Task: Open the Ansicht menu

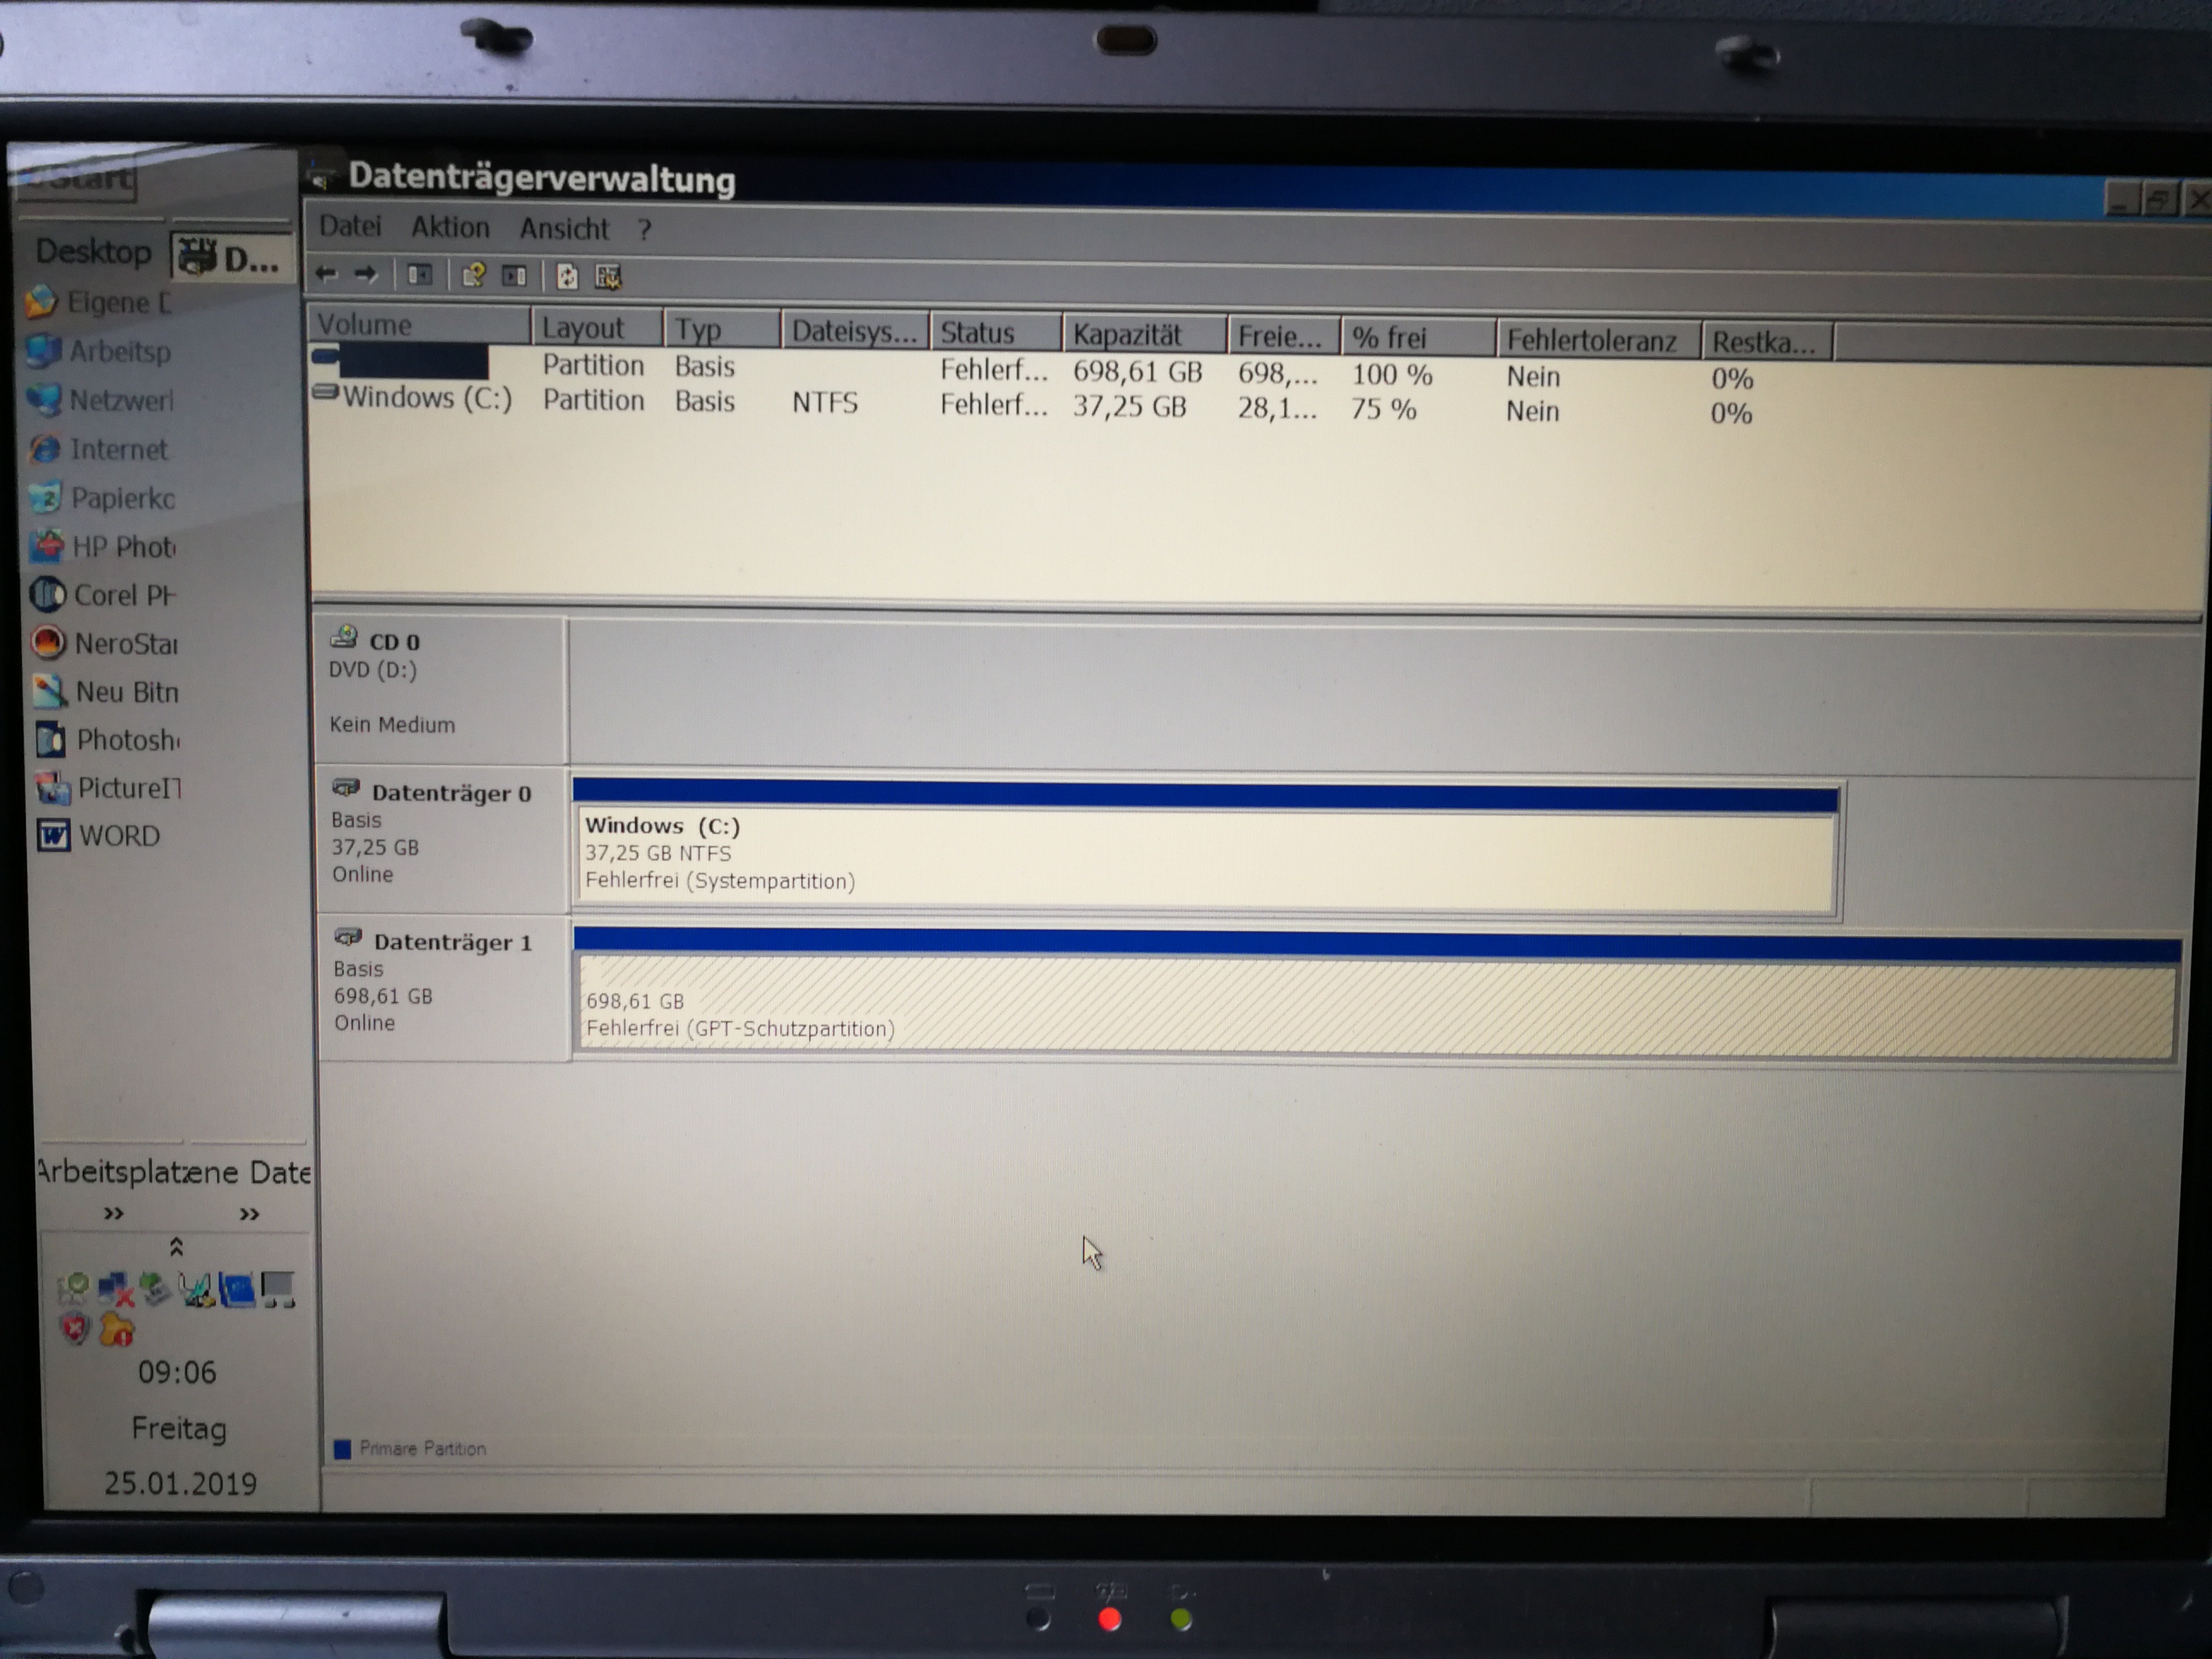Action: pyautogui.click(x=564, y=229)
